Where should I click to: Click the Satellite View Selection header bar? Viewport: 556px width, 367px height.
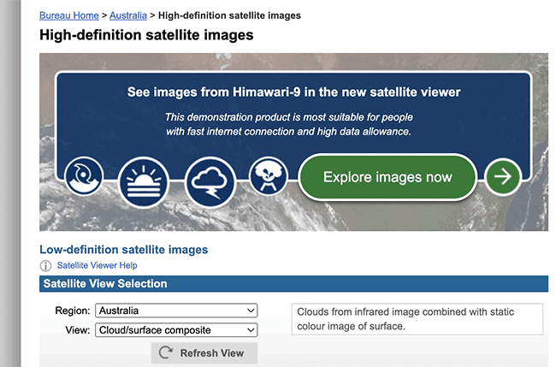[293, 284]
